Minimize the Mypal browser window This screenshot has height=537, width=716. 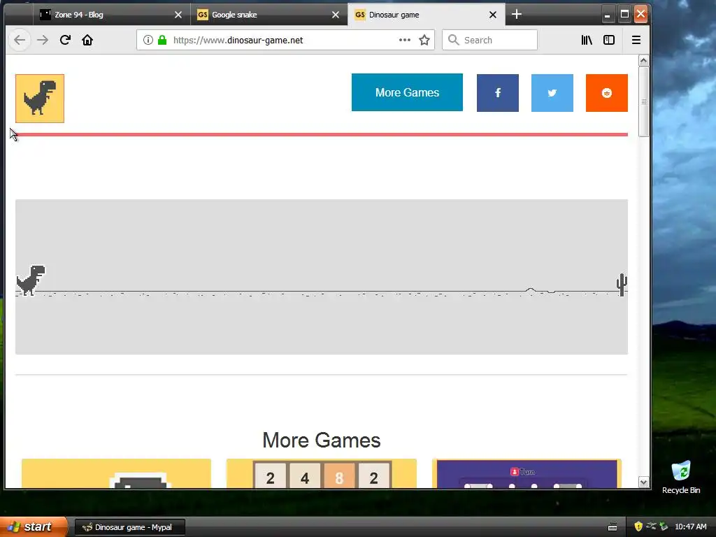tap(607, 15)
